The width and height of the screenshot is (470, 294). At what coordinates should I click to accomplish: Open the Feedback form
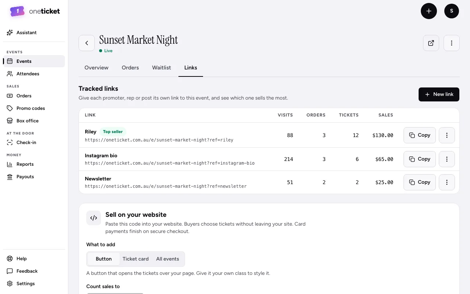click(x=34, y=271)
